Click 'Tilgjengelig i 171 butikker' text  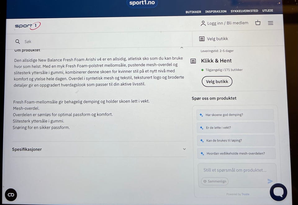[224, 70]
